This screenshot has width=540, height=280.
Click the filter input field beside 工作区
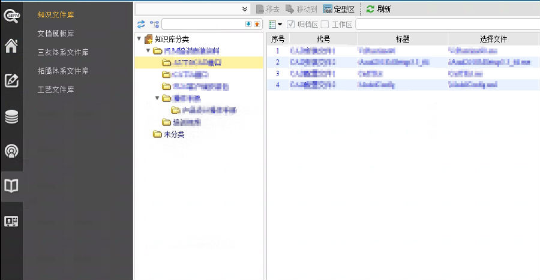(x=448, y=25)
